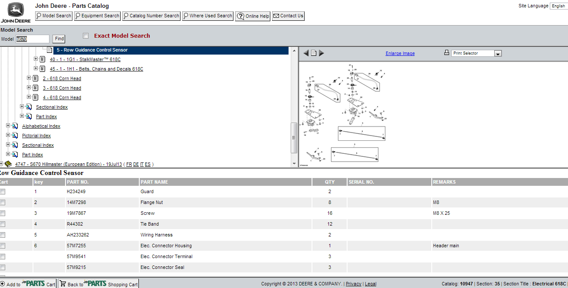Open the Alphabetical Index link

pyautogui.click(x=41, y=126)
